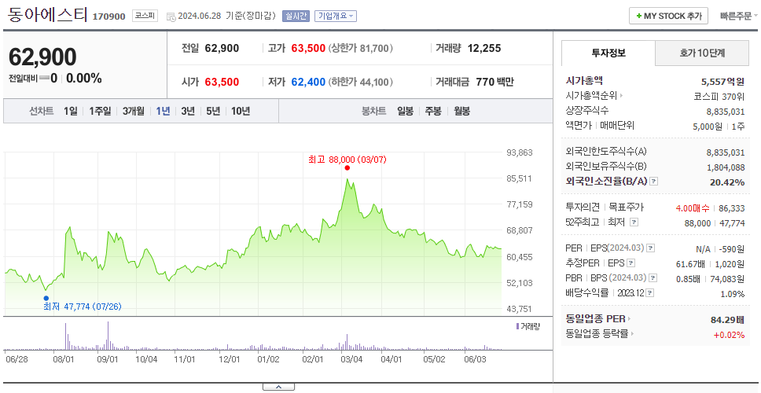Screen dimensions: 761x393
Task: Show the 일봉 candle chart
Action: point(405,111)
